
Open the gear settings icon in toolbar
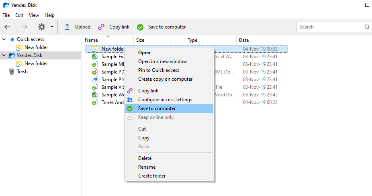[x=42, y=27]
